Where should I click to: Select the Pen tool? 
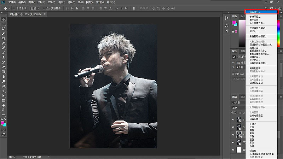(4, 86)
